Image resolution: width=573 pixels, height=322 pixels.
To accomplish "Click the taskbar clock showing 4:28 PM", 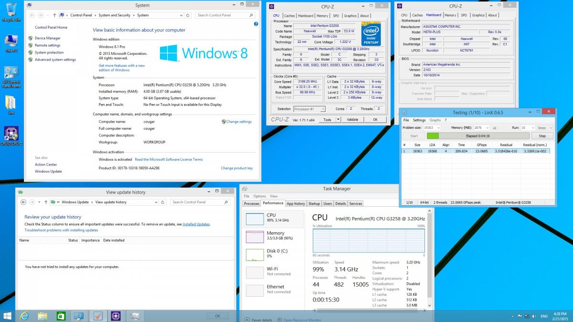I will (559, 316).
